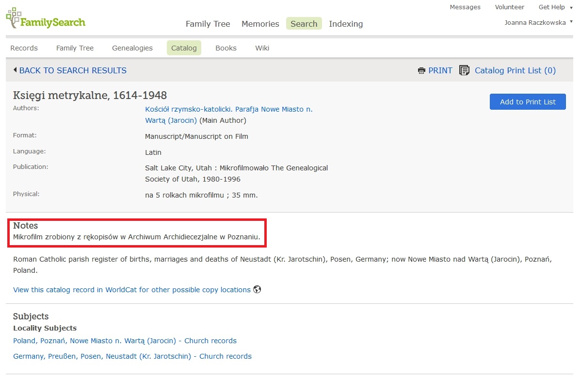Open author Kościół rzymsko-katolicki Parafja link
This screenshot has height=382, width=581.
tap(228, 109)
